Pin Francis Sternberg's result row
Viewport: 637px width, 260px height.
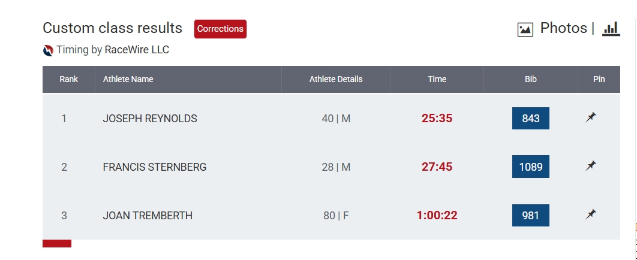(591, 166)
